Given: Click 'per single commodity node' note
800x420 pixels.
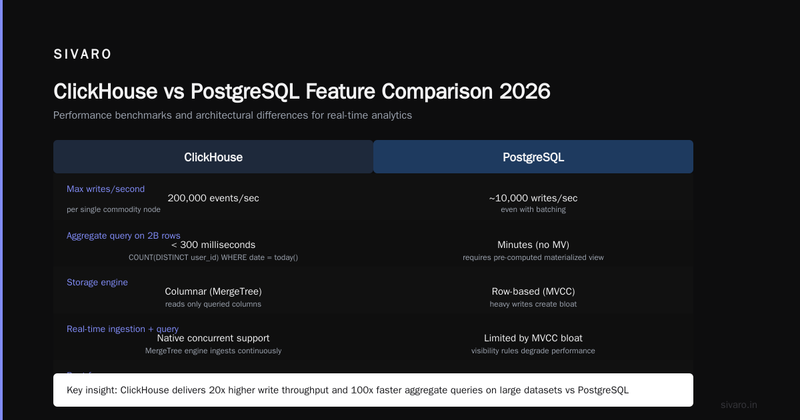Looking at the screenshot, I should 113,209.
